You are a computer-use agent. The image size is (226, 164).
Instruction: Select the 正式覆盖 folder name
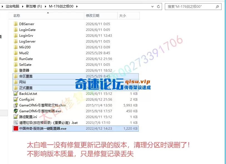coord(26,88)
